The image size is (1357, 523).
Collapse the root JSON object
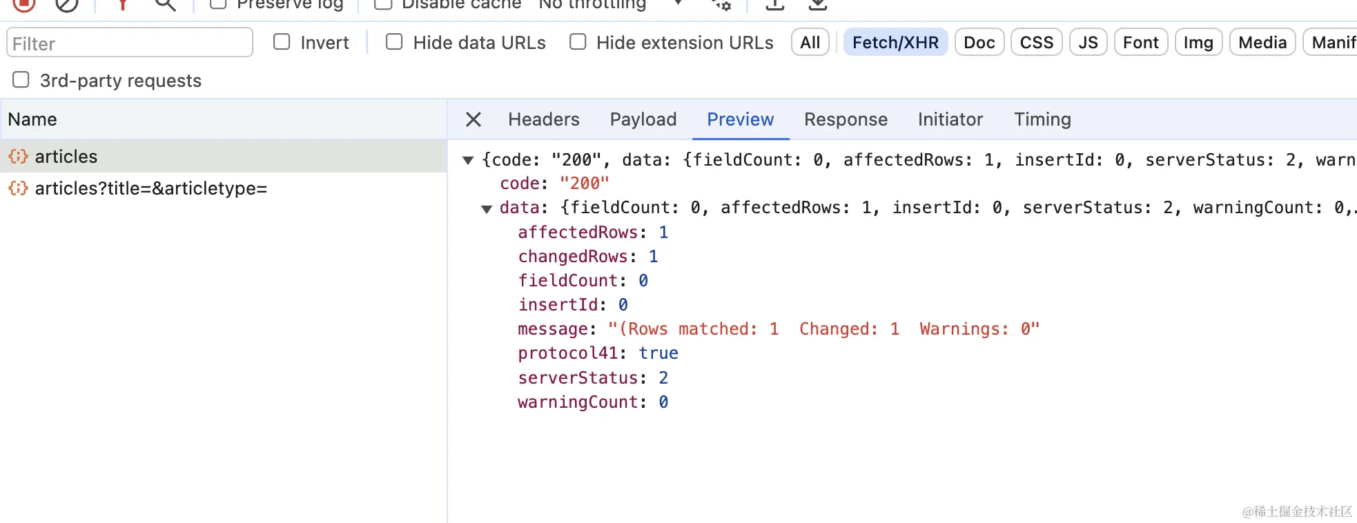pyautogui.click(x=468, y=160)
